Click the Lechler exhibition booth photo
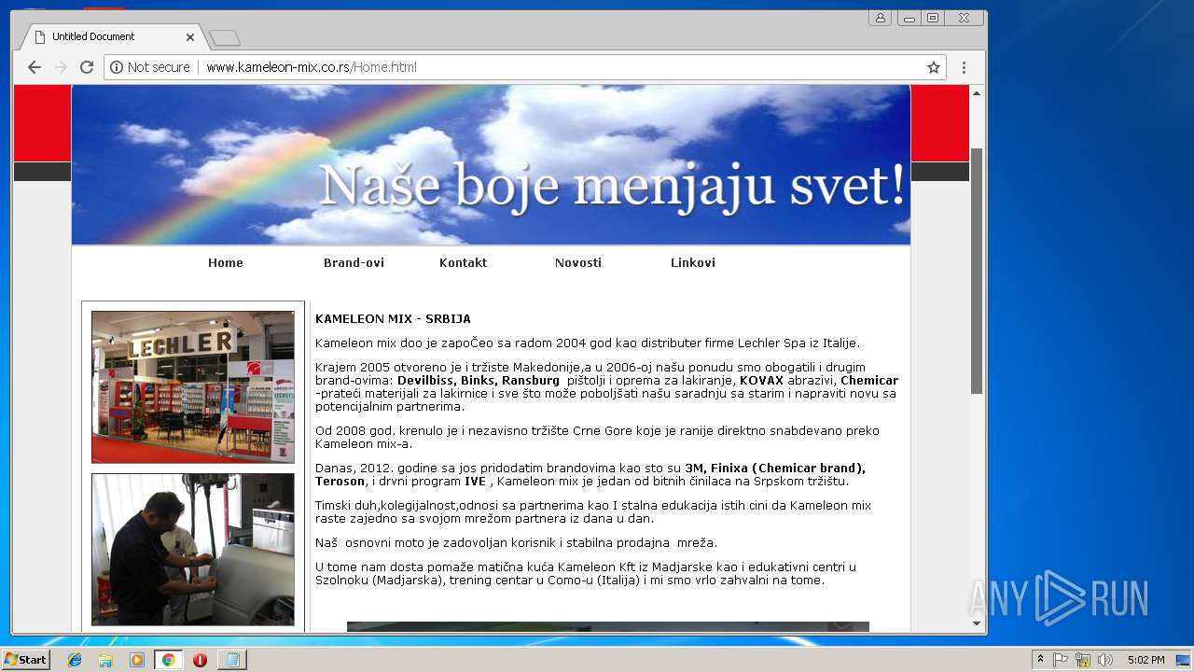 [193, 386]
